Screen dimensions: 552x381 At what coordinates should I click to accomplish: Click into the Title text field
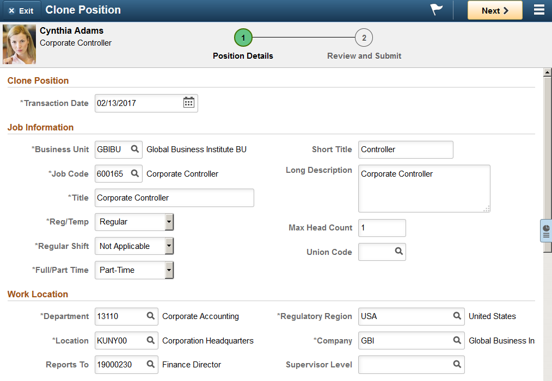point(174,198)
